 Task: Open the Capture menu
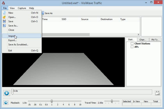[x=22, y=8]
